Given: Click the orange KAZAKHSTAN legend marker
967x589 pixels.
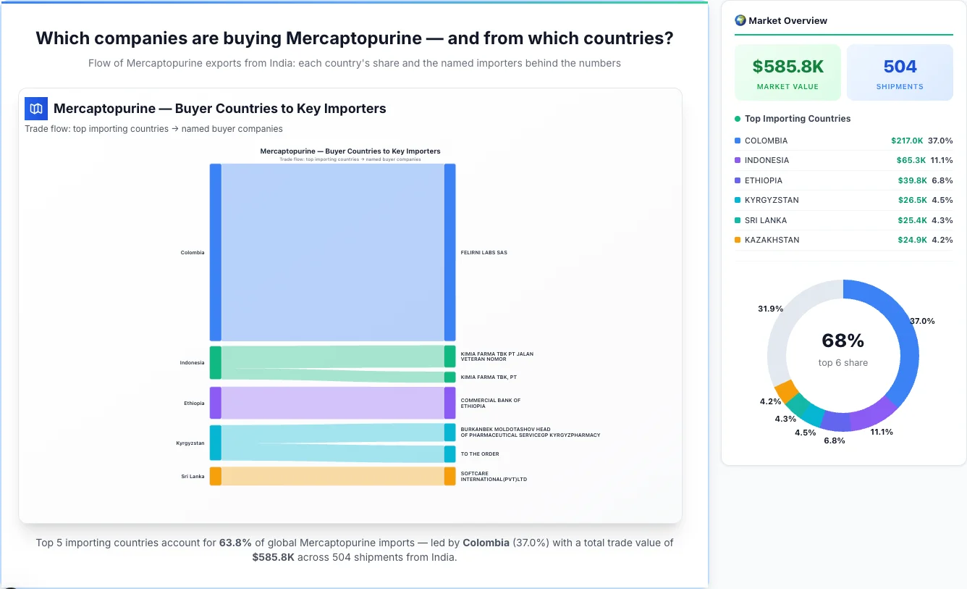Looking at the screenshot, I should pos(737,240).
